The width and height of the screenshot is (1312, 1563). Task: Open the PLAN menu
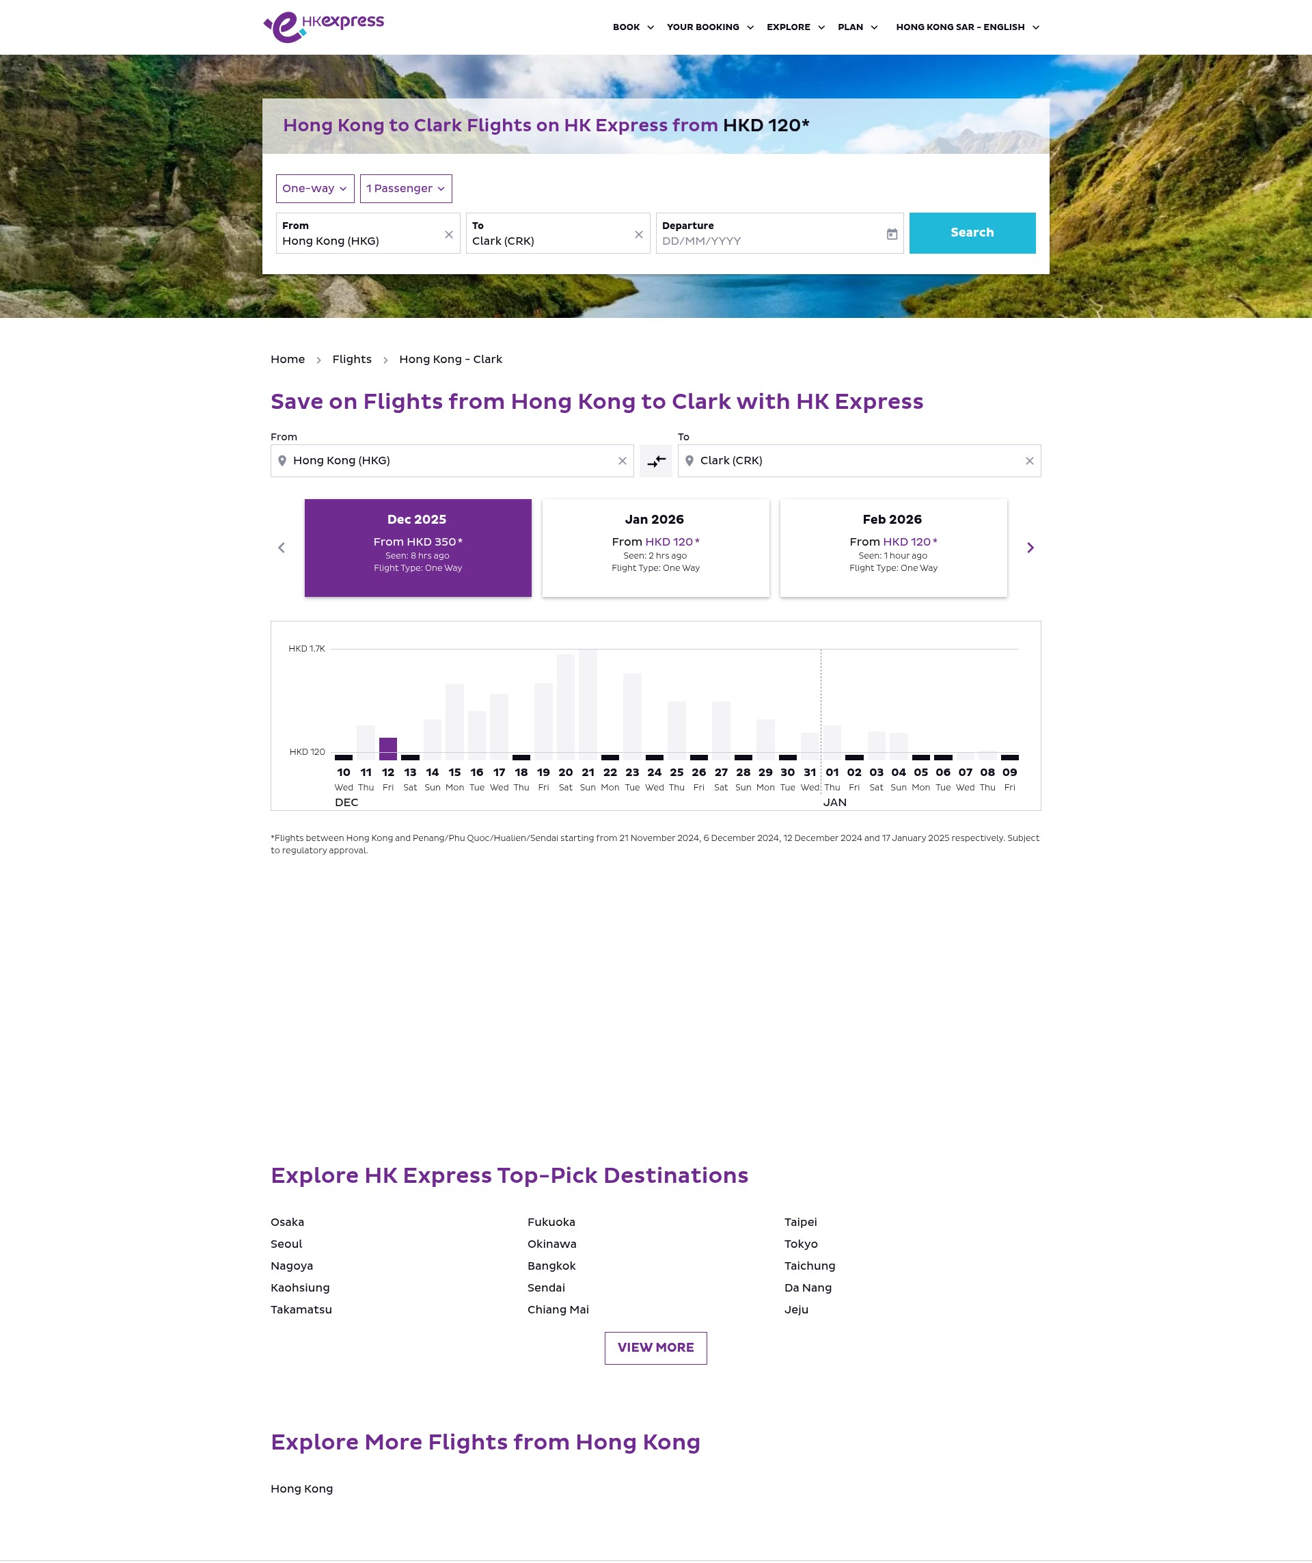pos(858,27)
